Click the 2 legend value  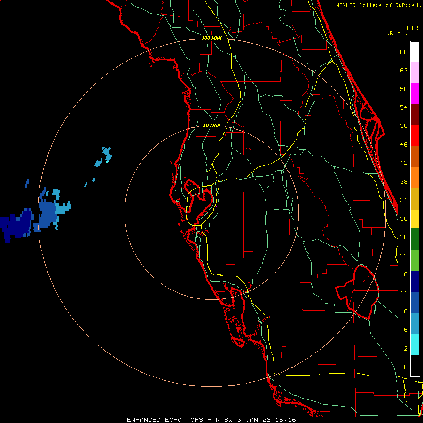(406, 349)
